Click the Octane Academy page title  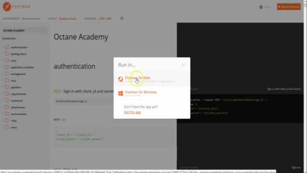tap(81, 37)
